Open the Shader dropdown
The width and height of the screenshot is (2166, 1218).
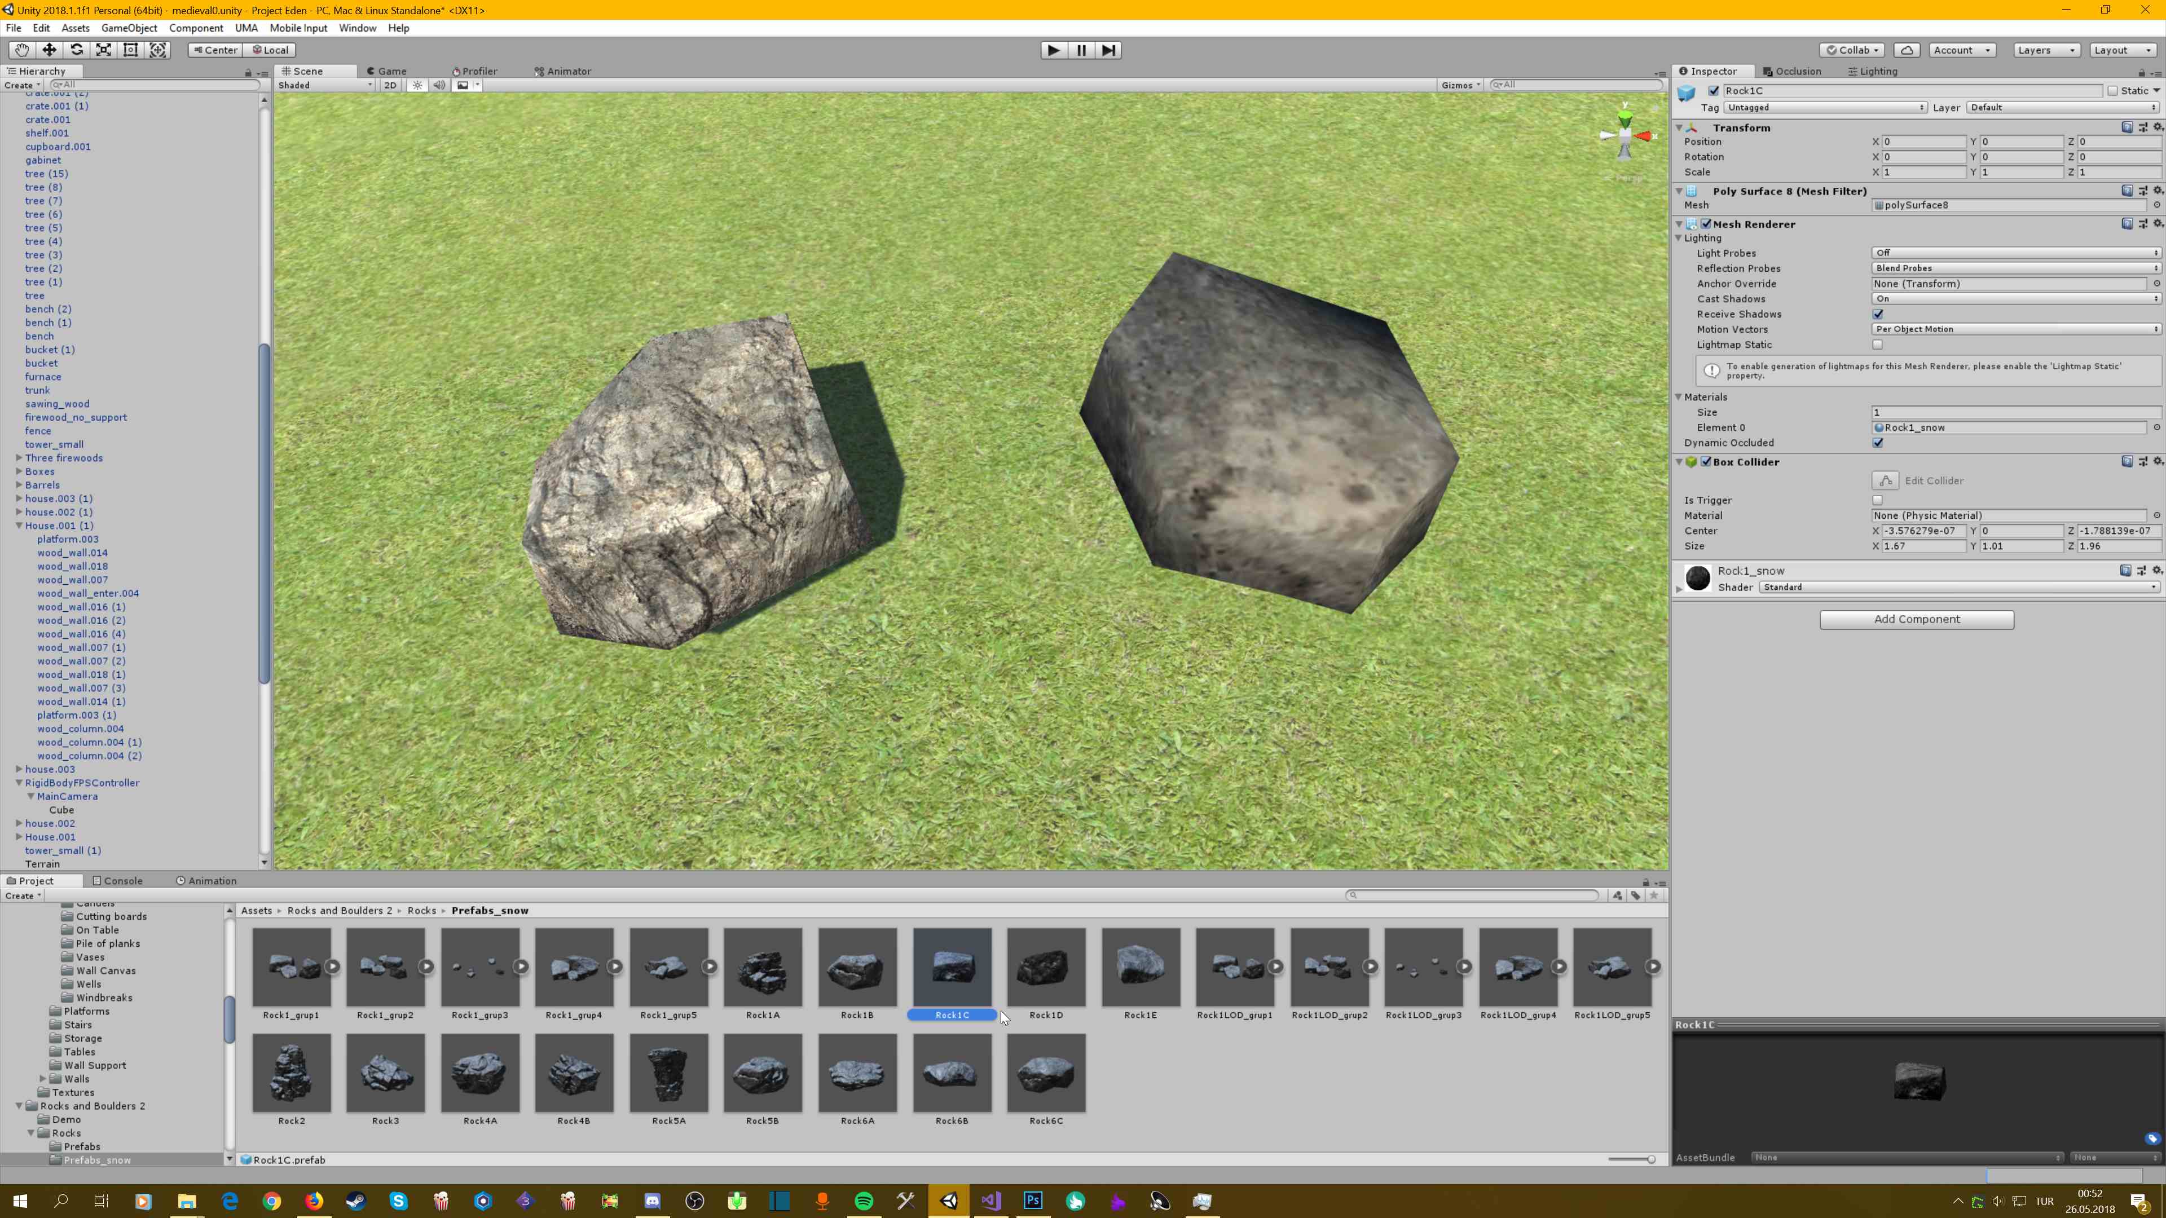click(1959, 588)
